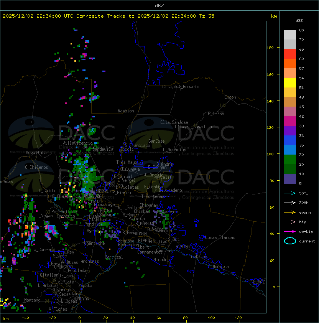
Task: Click the 'Ugarteche' map label
Action: (95, 244)
